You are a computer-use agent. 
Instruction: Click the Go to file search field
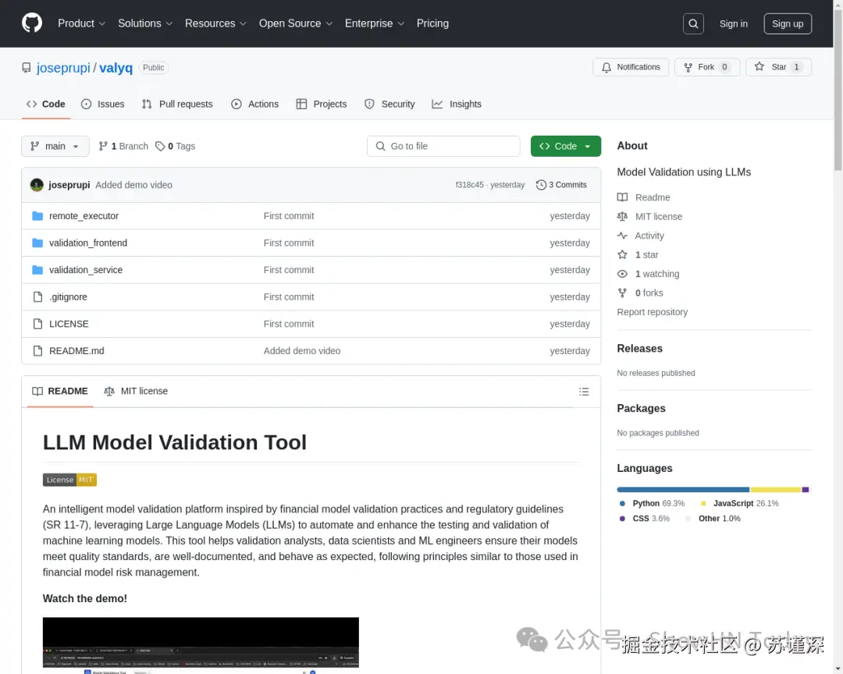(443, 146)
